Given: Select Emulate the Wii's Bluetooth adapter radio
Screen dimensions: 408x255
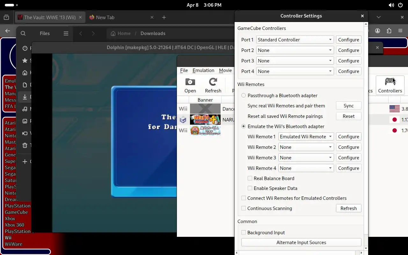Looking at the screenshot, I should pos(244,126).
